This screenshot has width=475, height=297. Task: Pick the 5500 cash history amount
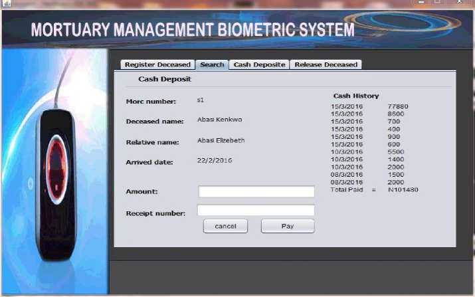tap(396, 152)
